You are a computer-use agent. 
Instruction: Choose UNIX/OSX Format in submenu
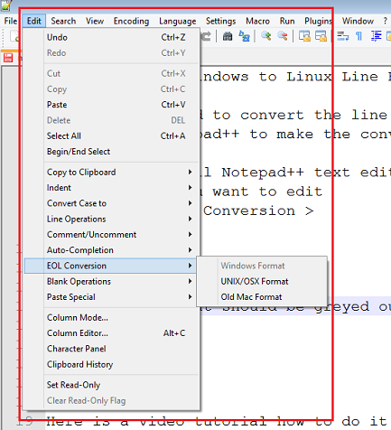[x=262, y=282]
